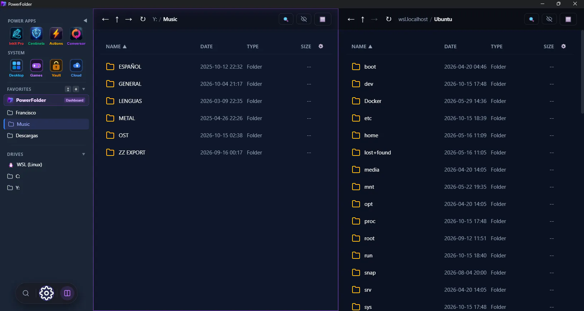
Task: Open the Actions lightning bolt app
Action: [x=56, y=36]
